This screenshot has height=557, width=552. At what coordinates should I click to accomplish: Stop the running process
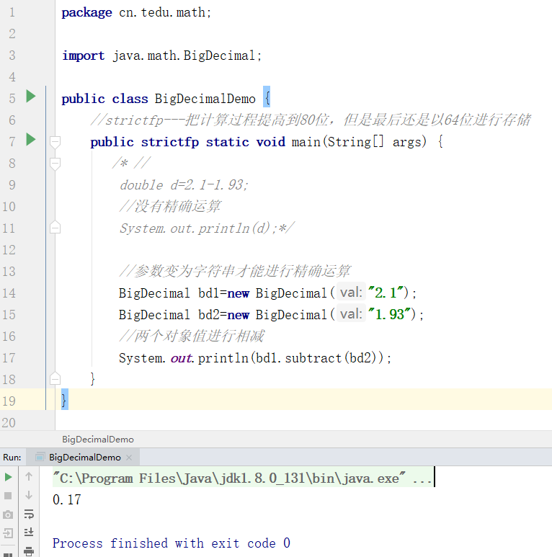coord(8,496)
